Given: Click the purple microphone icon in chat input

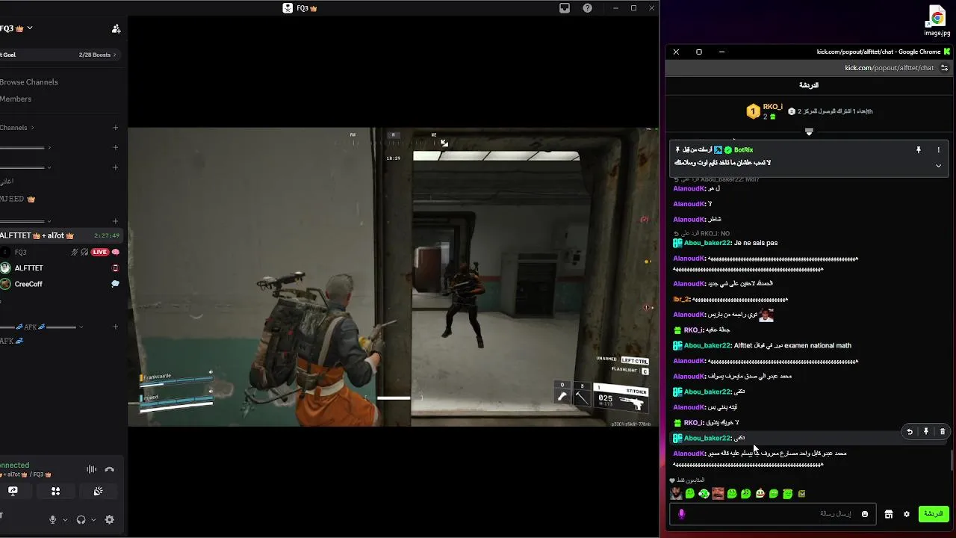Looking at the screenshot, I should coord(681,514).
